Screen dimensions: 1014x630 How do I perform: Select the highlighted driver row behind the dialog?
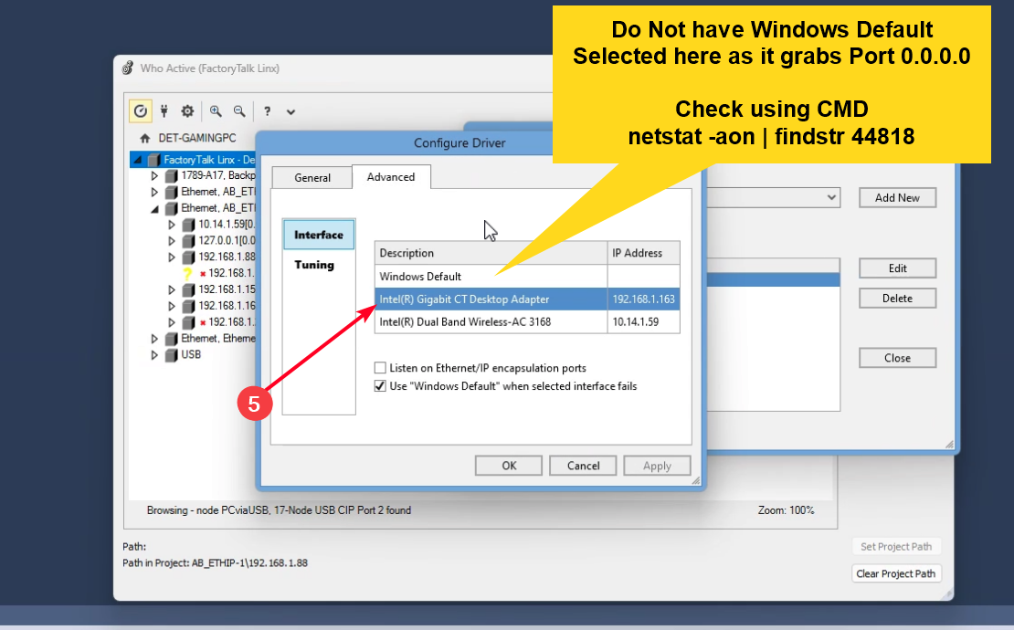[x=774, y=279]
